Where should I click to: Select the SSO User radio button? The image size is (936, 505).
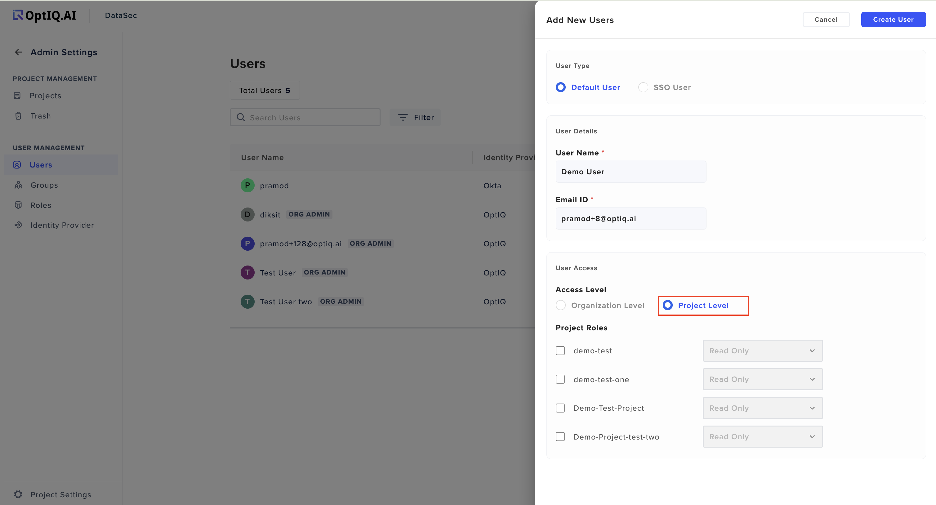(643, 87)
